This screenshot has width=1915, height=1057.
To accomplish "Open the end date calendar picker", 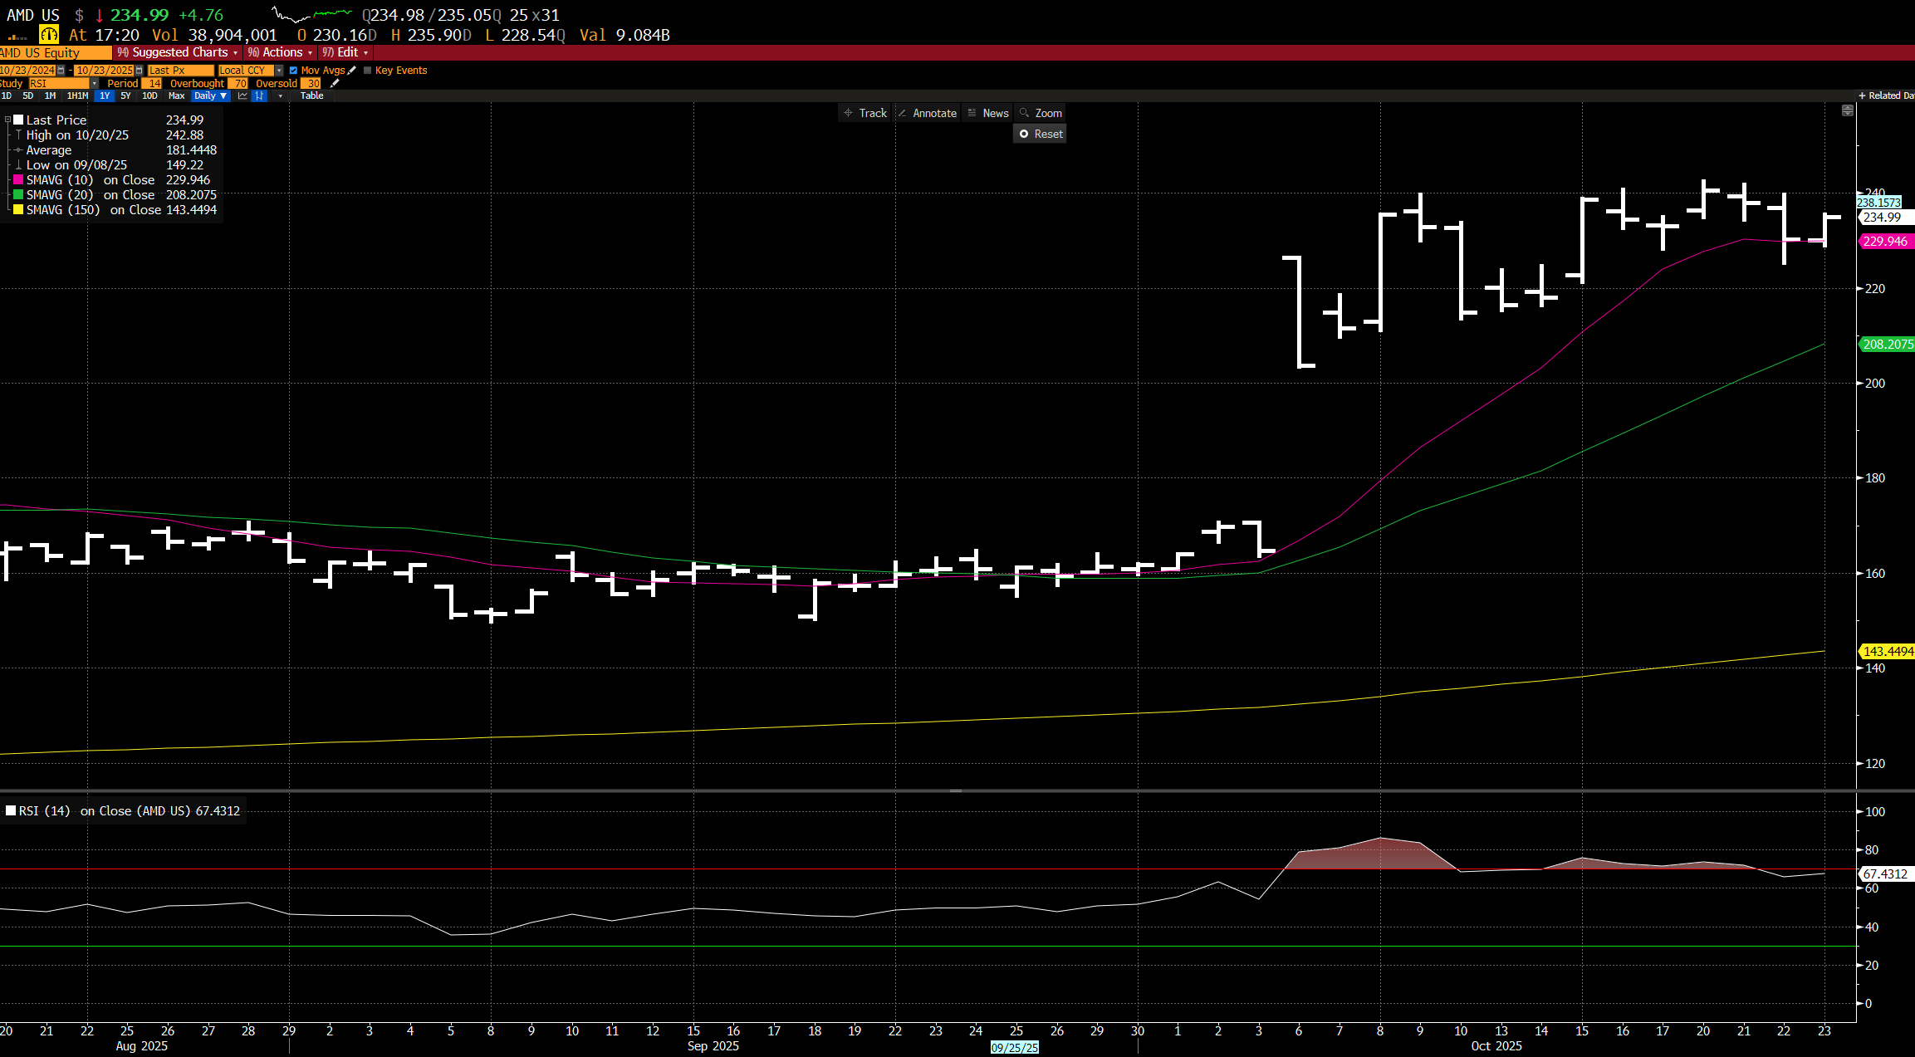I will click(139, 71).
